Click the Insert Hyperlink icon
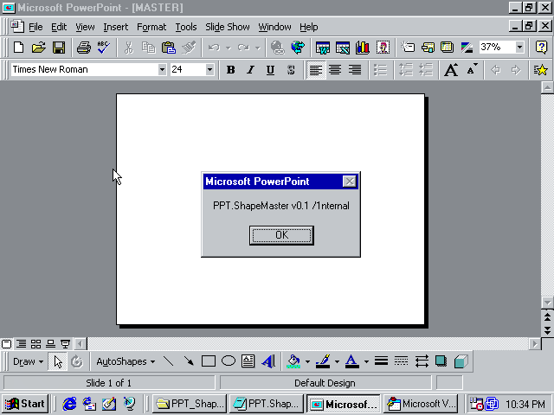The image size is (554, 415). pos(278,48)
